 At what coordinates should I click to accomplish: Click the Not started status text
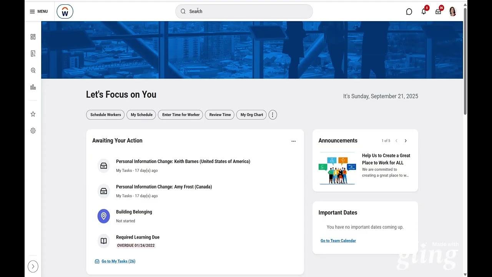pyautogui.click(x=126, y=221)
